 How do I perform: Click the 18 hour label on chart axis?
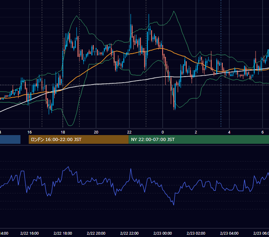click(x=63, y=132)
